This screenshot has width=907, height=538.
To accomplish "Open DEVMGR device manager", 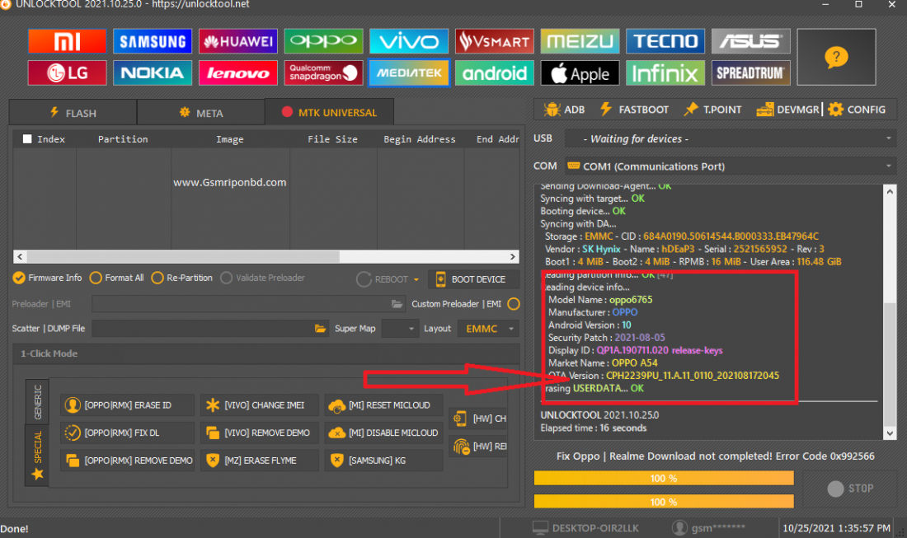I will pyautogui.click(x=787, y=110).
